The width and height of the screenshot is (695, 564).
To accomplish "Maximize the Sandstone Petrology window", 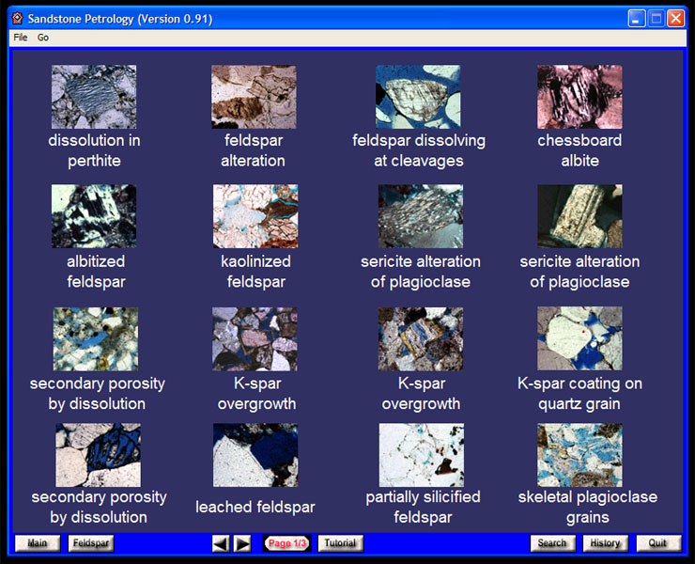I will (x=656, y=19).
